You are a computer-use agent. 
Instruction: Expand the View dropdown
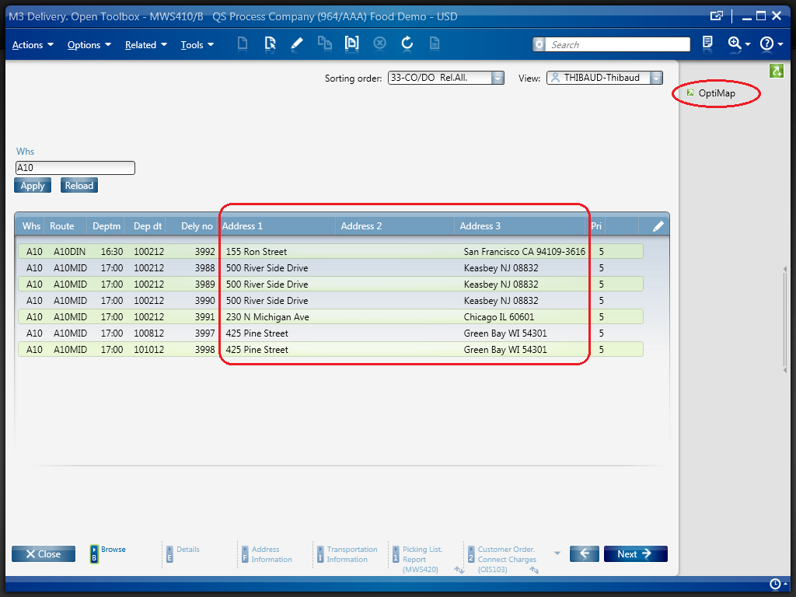click(x=656, y=78)
